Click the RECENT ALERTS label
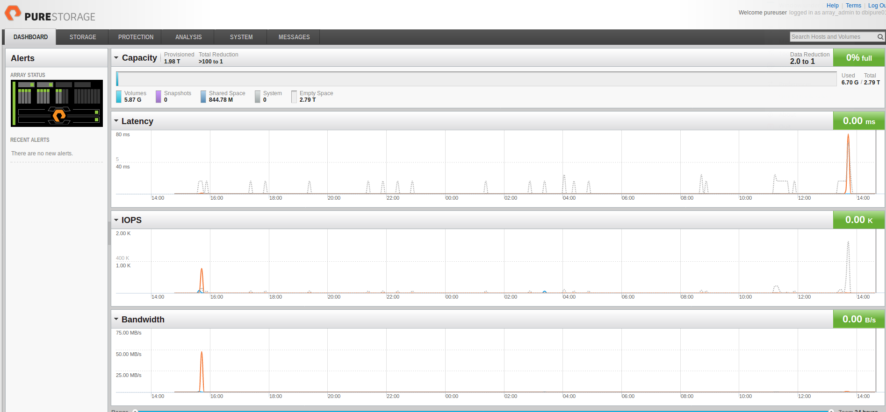 30,140
